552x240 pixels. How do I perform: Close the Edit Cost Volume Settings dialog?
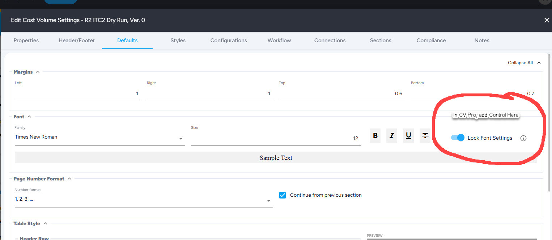pos(547,20)
